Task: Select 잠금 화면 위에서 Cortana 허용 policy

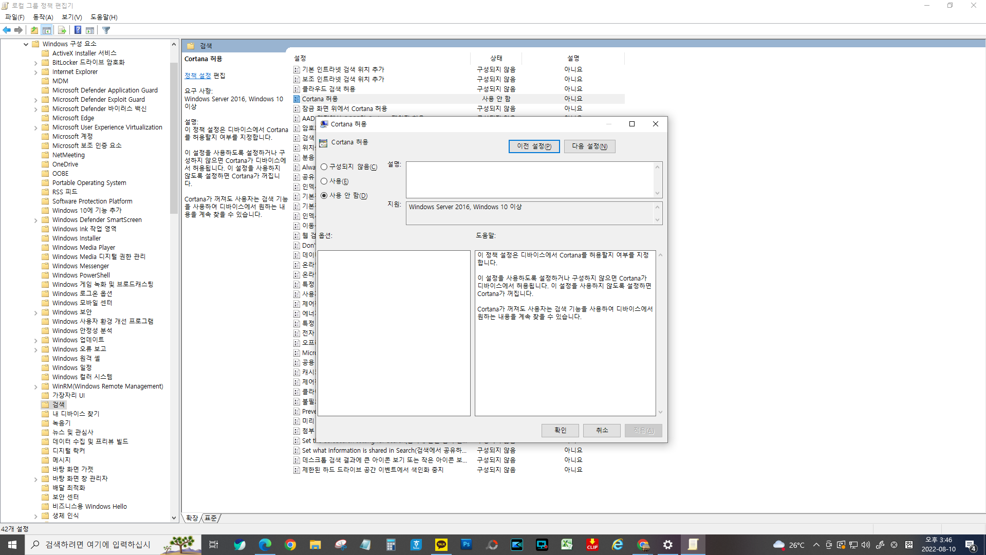Action: coord(344,108)
